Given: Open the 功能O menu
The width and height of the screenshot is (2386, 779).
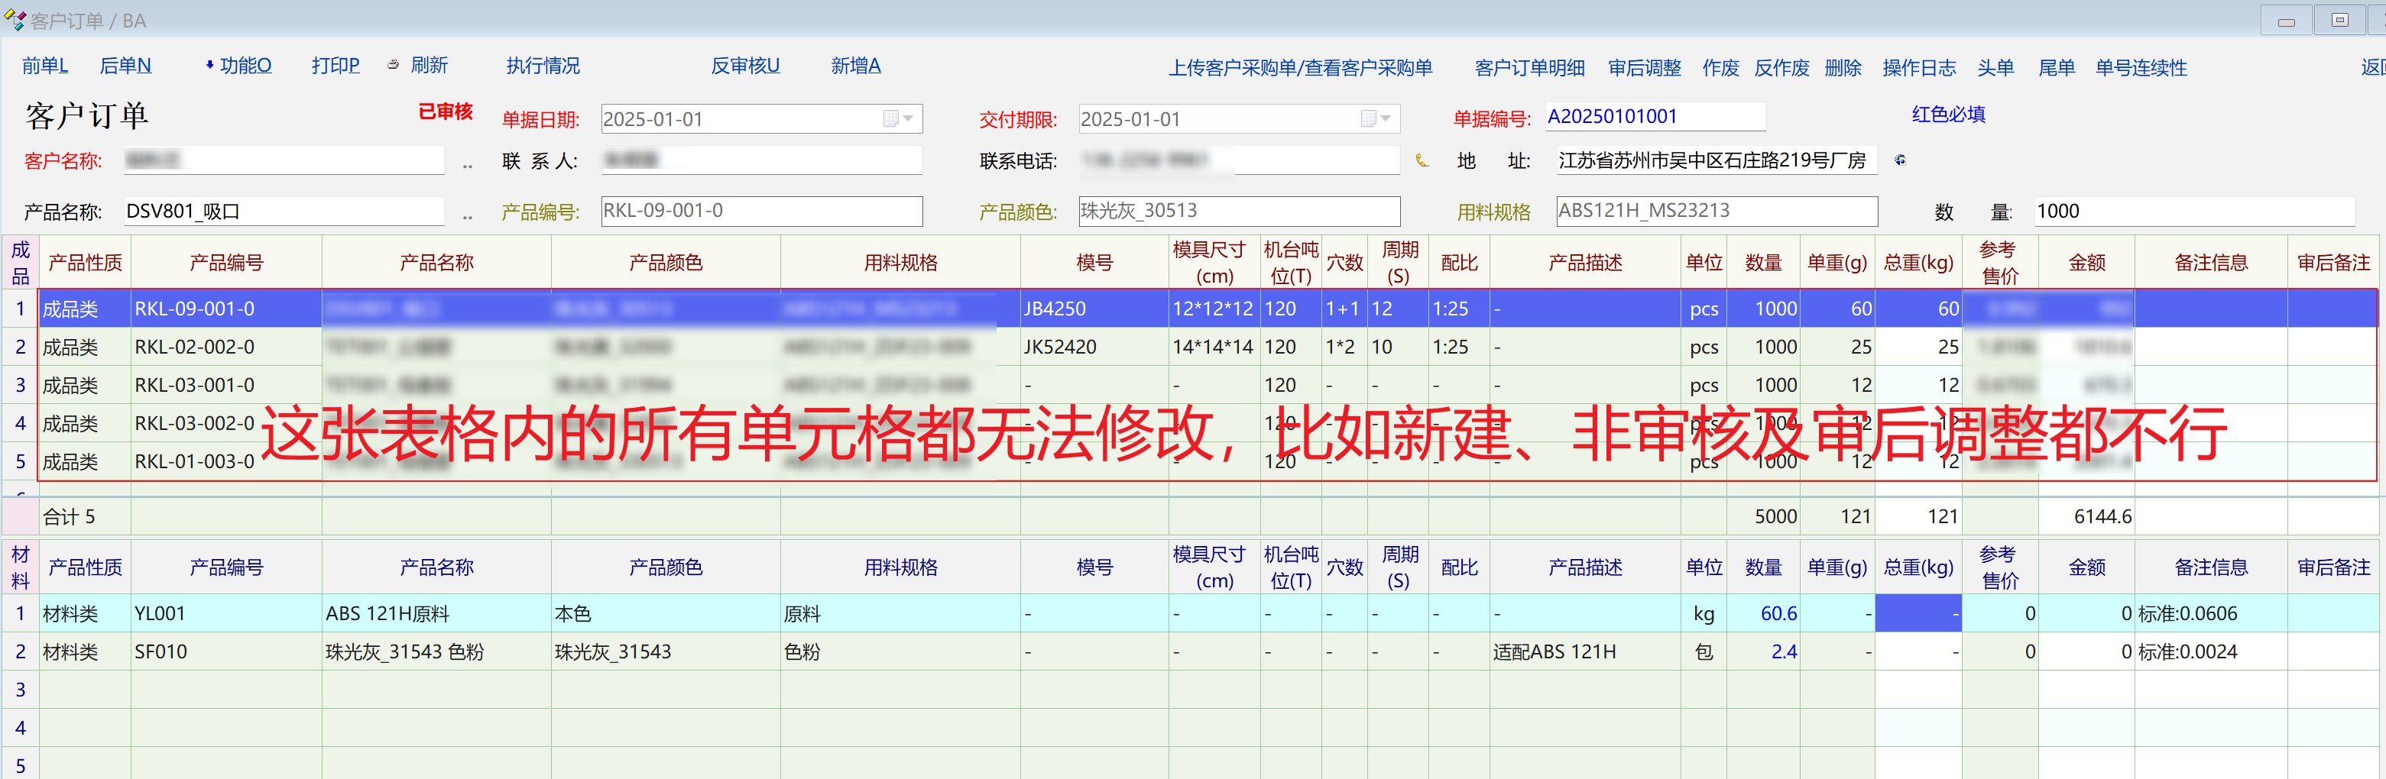Looking at the screenshot, I should [245, 66].
